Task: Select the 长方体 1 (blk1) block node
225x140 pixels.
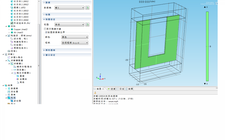Action: tap(20, 1)
